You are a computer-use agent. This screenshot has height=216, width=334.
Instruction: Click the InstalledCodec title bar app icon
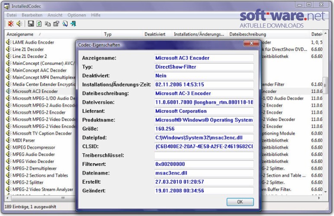click(x=7, y=6)
